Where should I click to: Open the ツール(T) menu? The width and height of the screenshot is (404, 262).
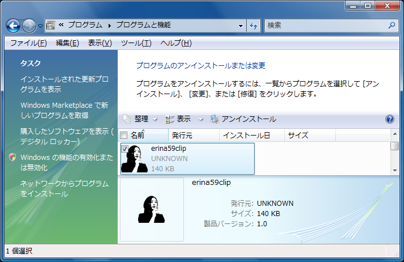(136, 43)
